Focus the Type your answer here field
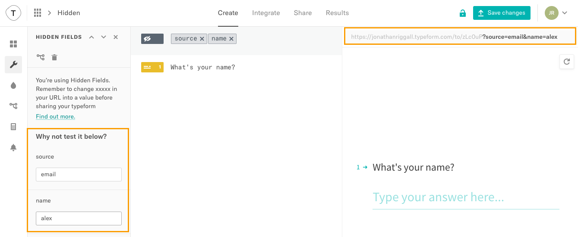This screenshot has width=578, height=237. coord(466,198)
